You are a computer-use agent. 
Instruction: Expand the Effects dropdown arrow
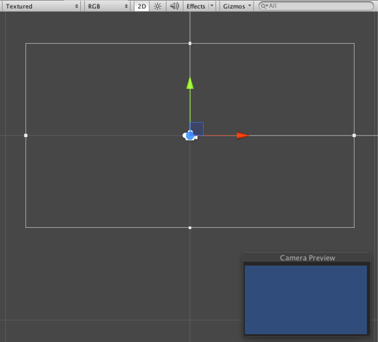click(x=212, y=6)
